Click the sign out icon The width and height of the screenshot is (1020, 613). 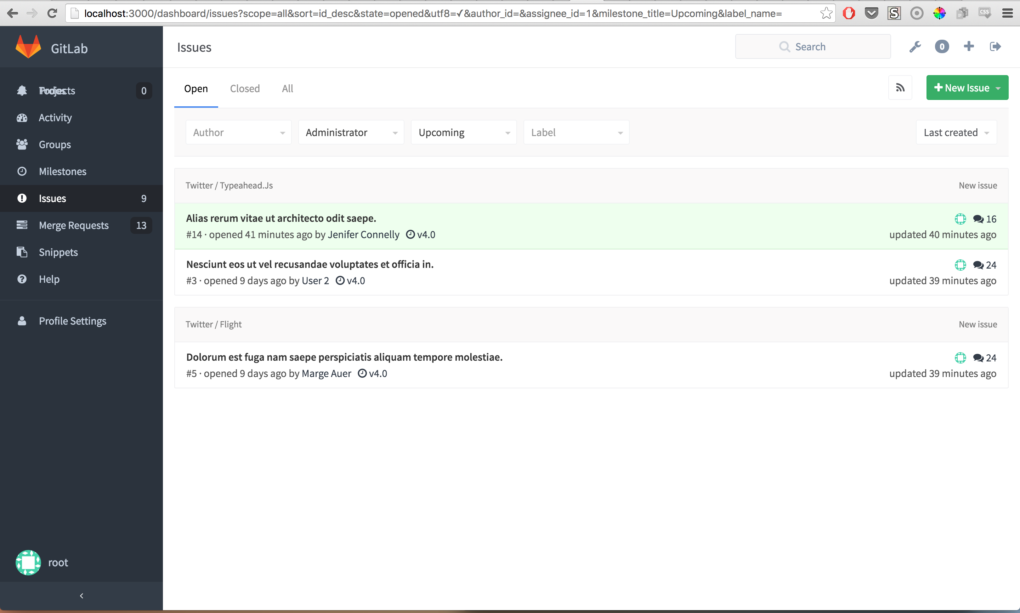[x=995, y=47]
